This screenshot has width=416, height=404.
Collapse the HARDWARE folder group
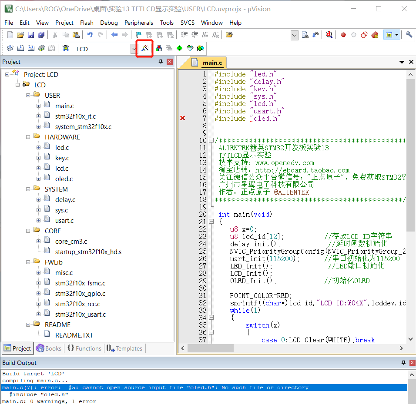click(28, 137)
